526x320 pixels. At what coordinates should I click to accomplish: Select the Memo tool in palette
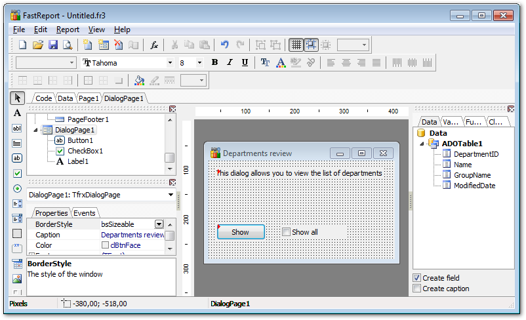[x=17, y=143]
